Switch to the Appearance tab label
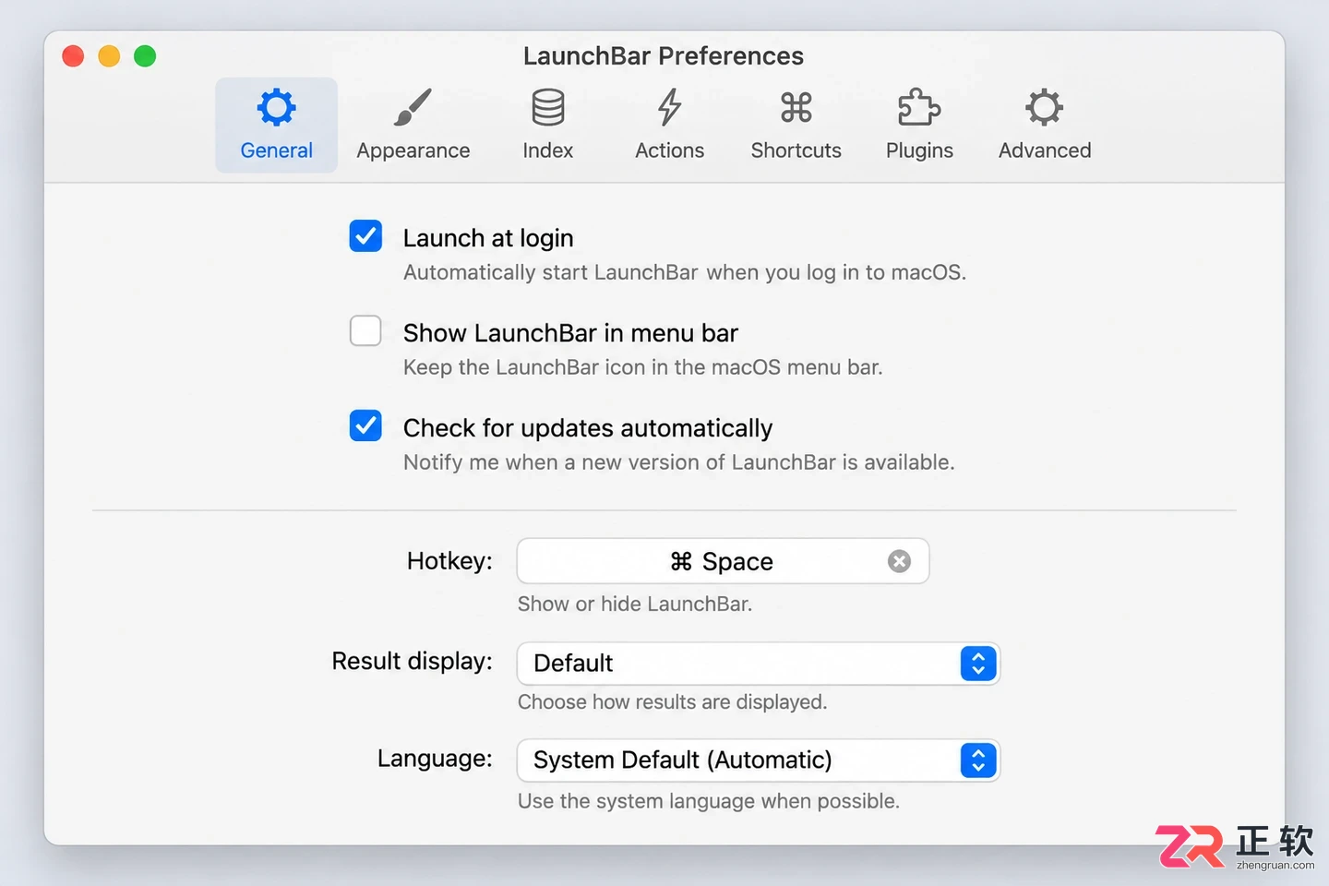 click(413, 150)
